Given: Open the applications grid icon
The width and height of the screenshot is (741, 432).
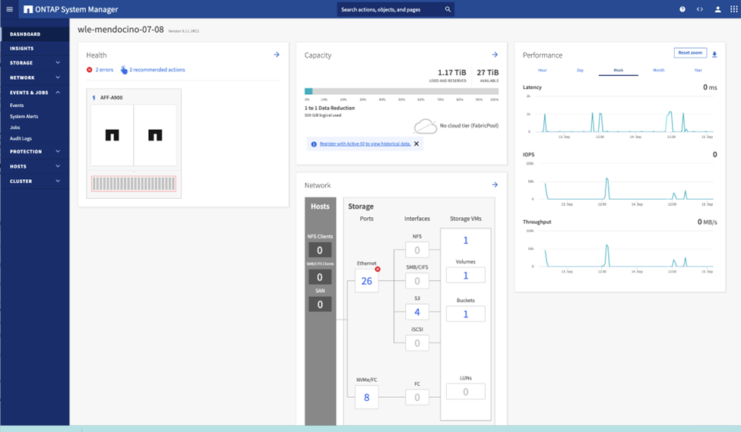Looking at the screenshot, I should pos(733,9).
